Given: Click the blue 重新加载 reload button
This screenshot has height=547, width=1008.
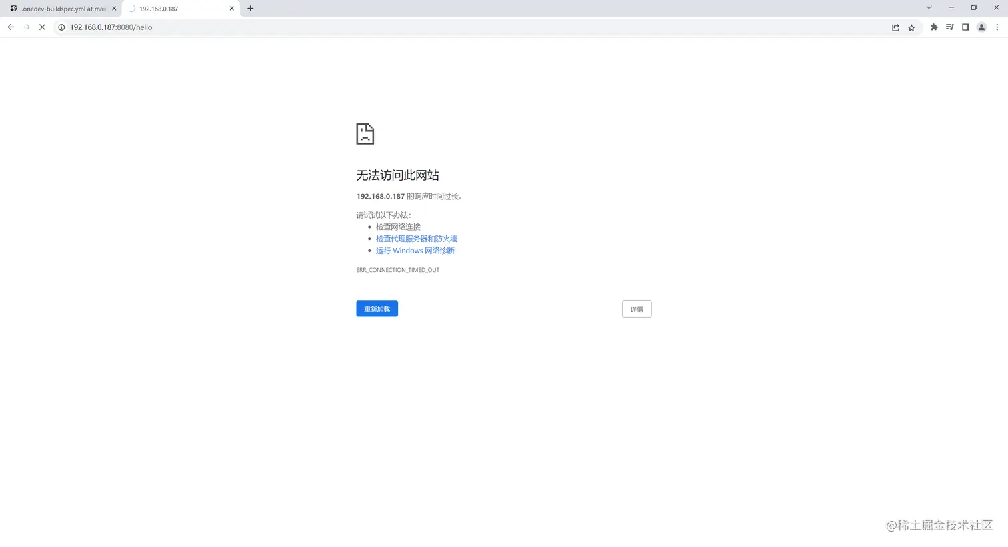Looking at the screenshot, I should tap(377, 309).
